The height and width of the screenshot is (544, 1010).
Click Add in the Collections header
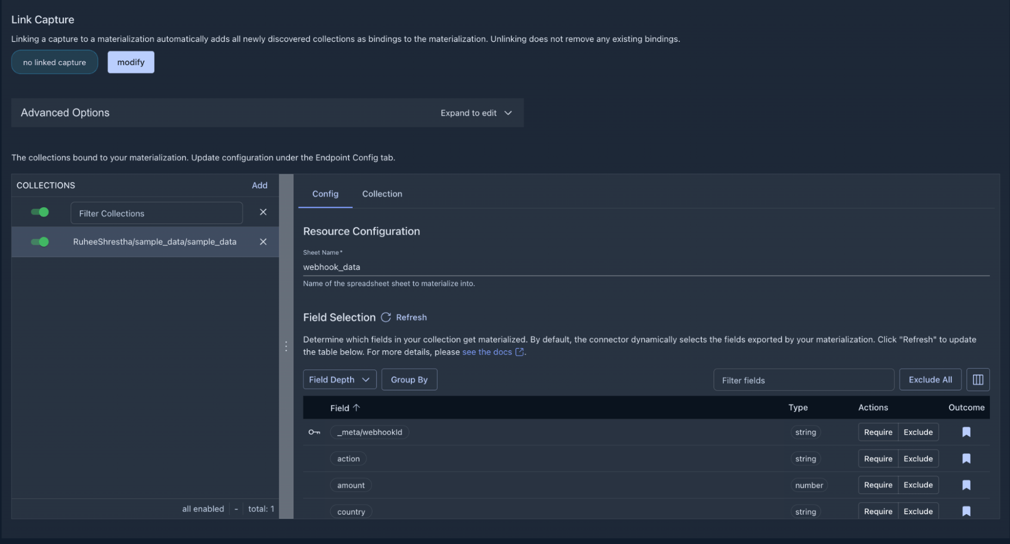click(x=260, y=186)
